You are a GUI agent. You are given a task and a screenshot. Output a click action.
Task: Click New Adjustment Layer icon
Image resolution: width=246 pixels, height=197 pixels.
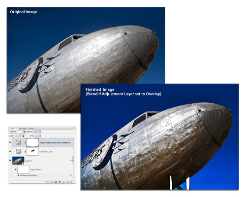pyautogui.click(x=60, y=182)
